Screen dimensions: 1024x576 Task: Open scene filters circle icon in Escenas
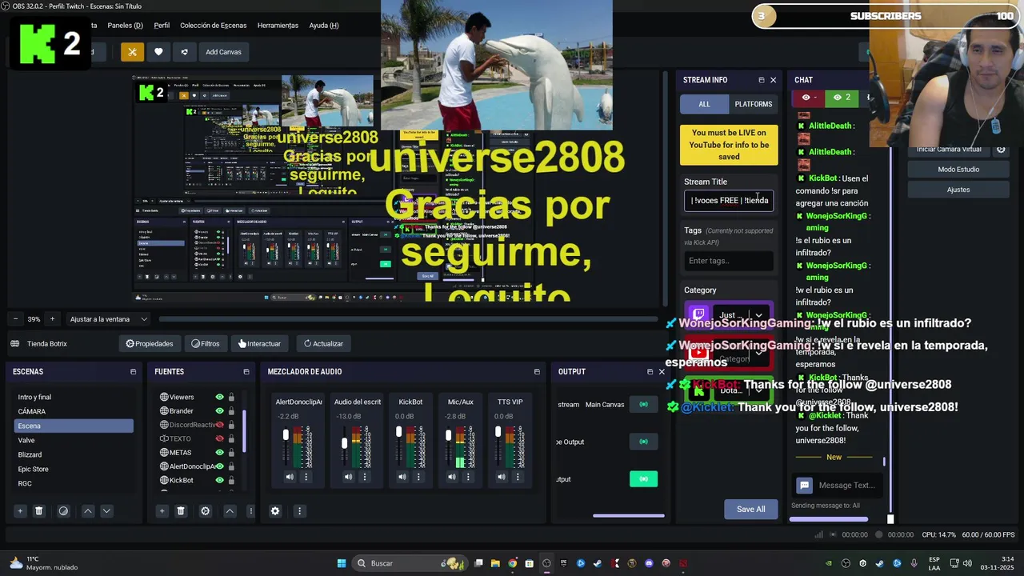[63, 511]
